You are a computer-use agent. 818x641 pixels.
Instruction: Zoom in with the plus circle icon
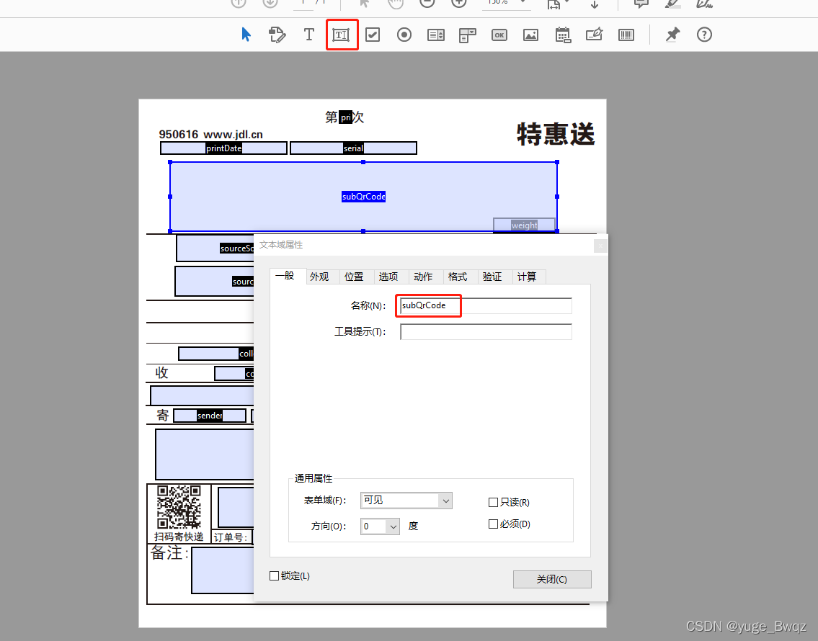click(459, 3)
